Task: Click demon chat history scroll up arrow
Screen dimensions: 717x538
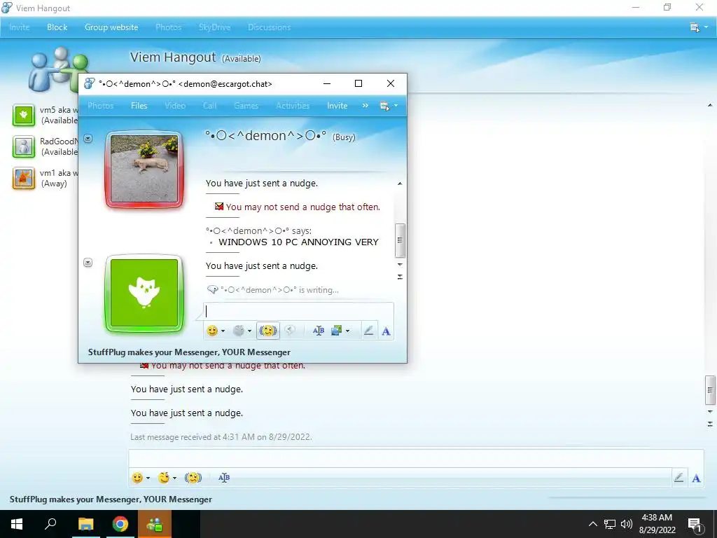Action: (400, 184)
